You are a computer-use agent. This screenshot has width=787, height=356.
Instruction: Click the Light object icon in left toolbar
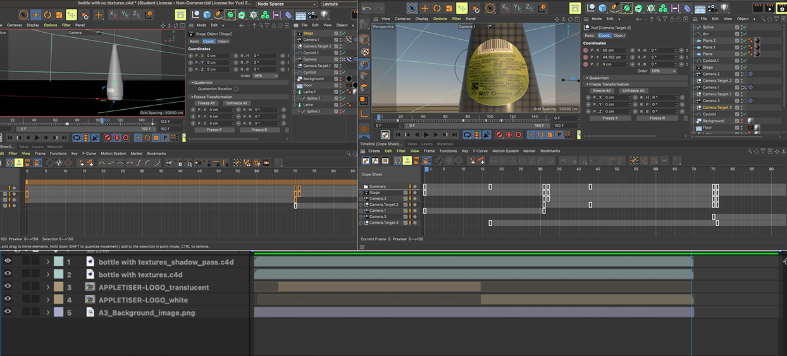pos(325,15)
